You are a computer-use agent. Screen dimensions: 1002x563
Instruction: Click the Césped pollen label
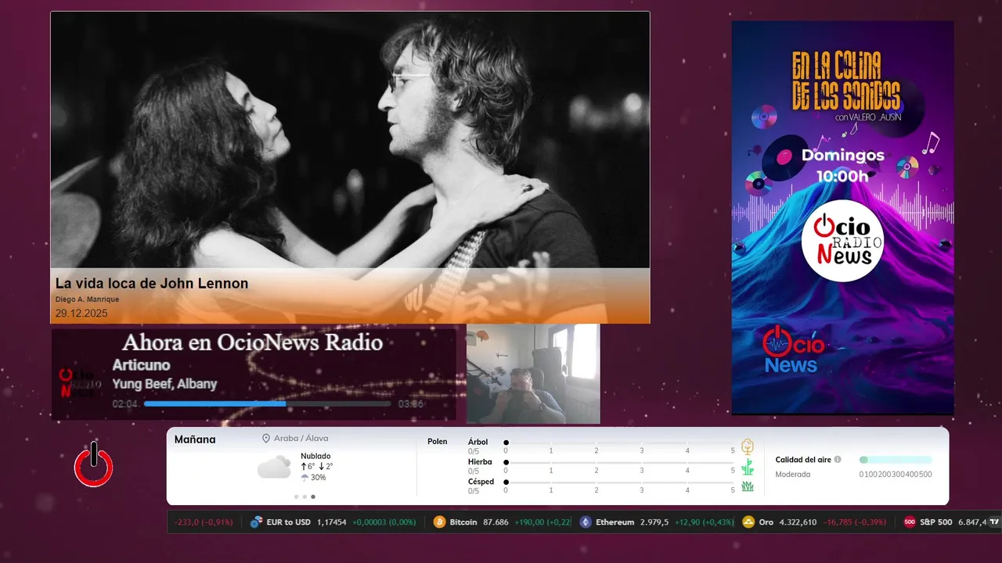(x=481, y=482)
